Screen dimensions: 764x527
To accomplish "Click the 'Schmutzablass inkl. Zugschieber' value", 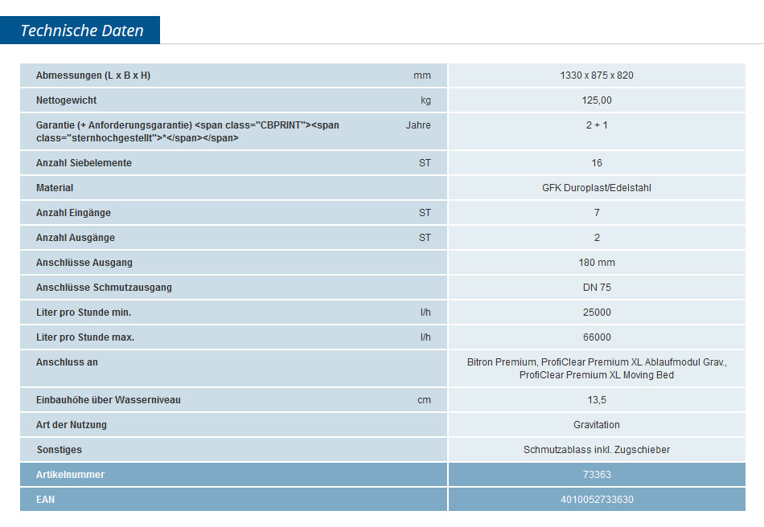I will tap(597, 450).
